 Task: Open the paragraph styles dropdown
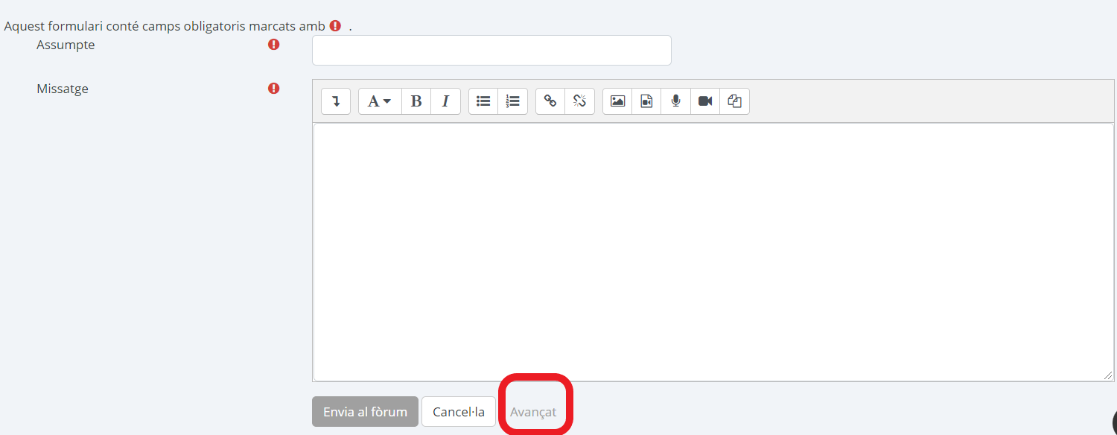click(x=380, y=101)
